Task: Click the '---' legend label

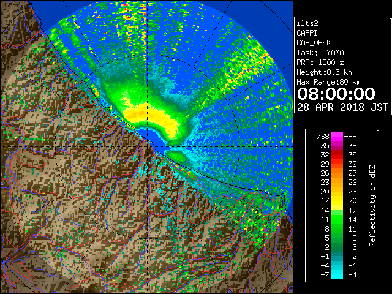Action: [x=350, y=137]
